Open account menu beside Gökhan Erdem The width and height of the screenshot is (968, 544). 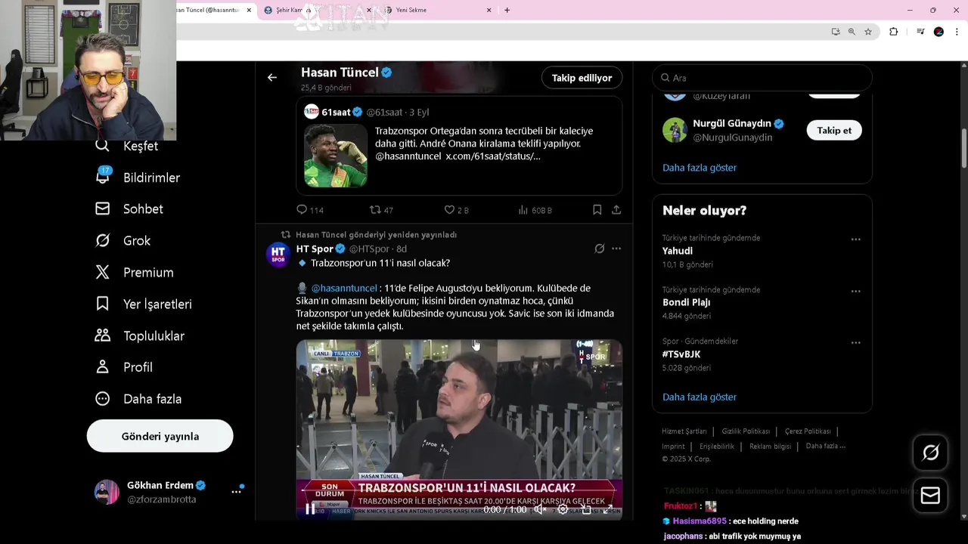[x=236, y=492]
